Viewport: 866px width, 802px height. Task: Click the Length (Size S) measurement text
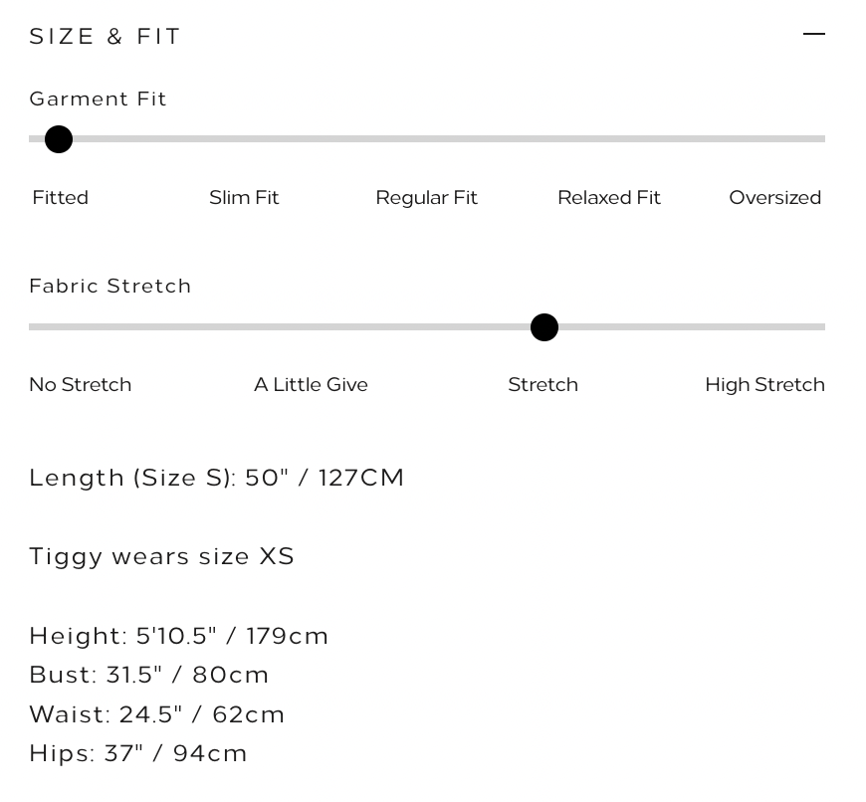tap(217, 478)
